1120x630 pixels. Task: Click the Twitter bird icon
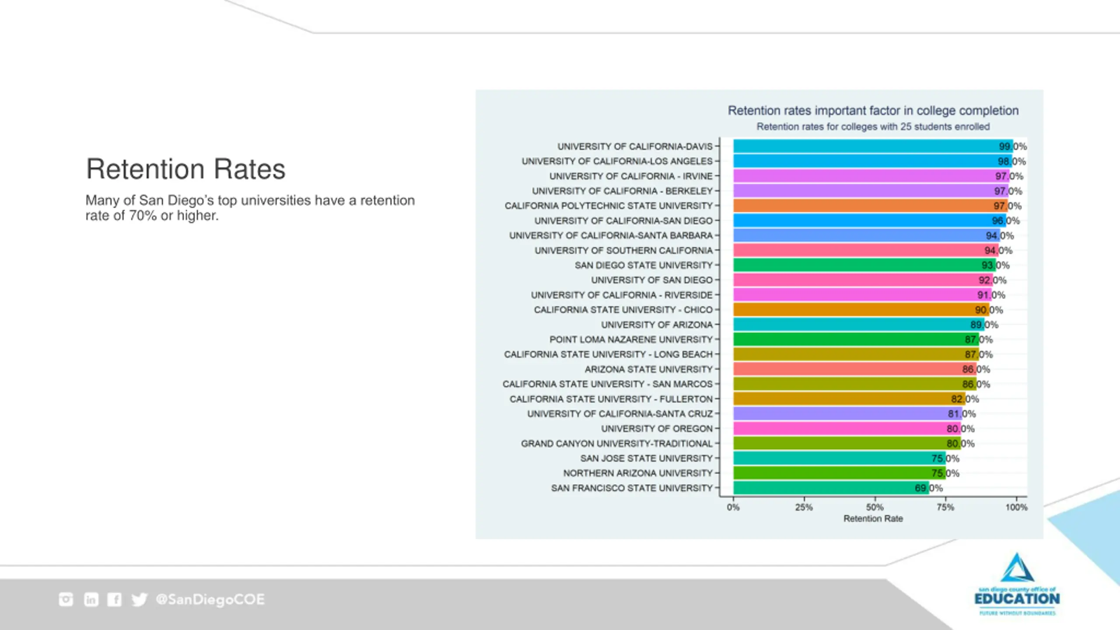pos(140,599)
